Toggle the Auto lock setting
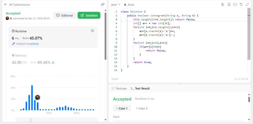 tap(129, 4)
